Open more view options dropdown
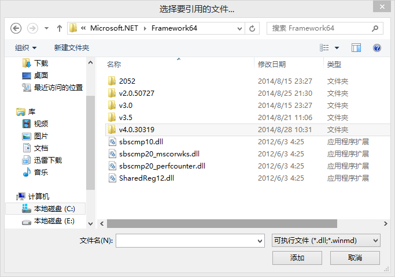 337,48
